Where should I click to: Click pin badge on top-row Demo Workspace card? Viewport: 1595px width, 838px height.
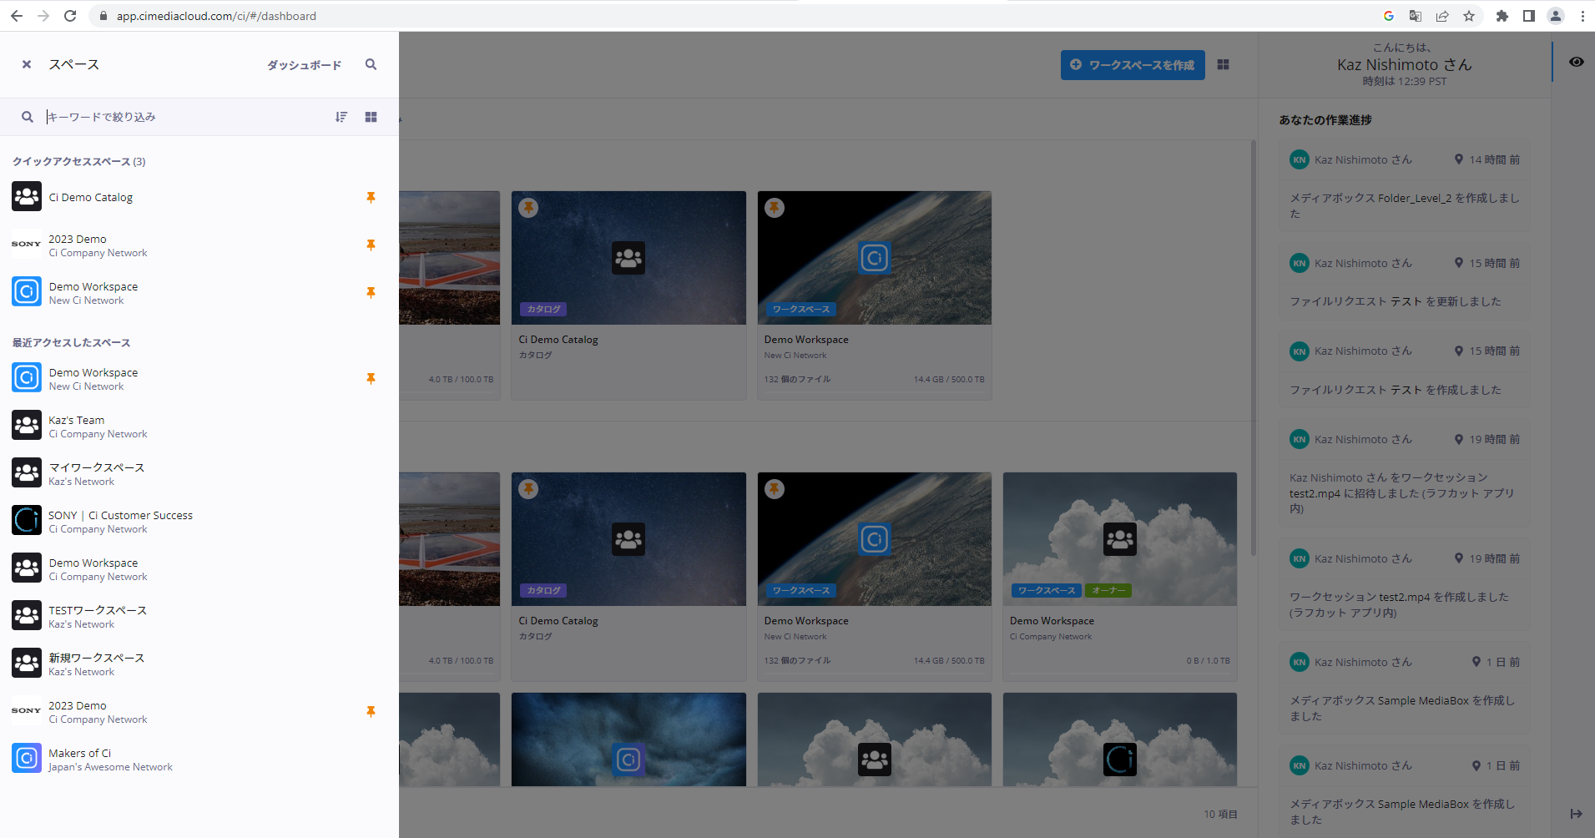point(775,208)
